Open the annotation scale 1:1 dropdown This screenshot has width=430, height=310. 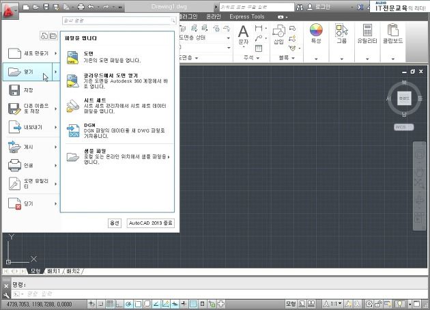pos(332,304)
